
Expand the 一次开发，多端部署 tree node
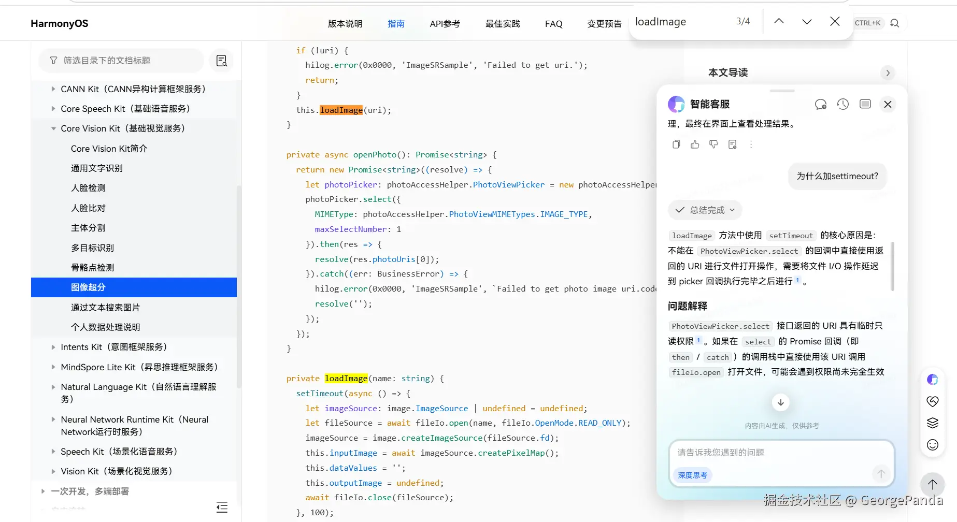(x=43, y=491)
